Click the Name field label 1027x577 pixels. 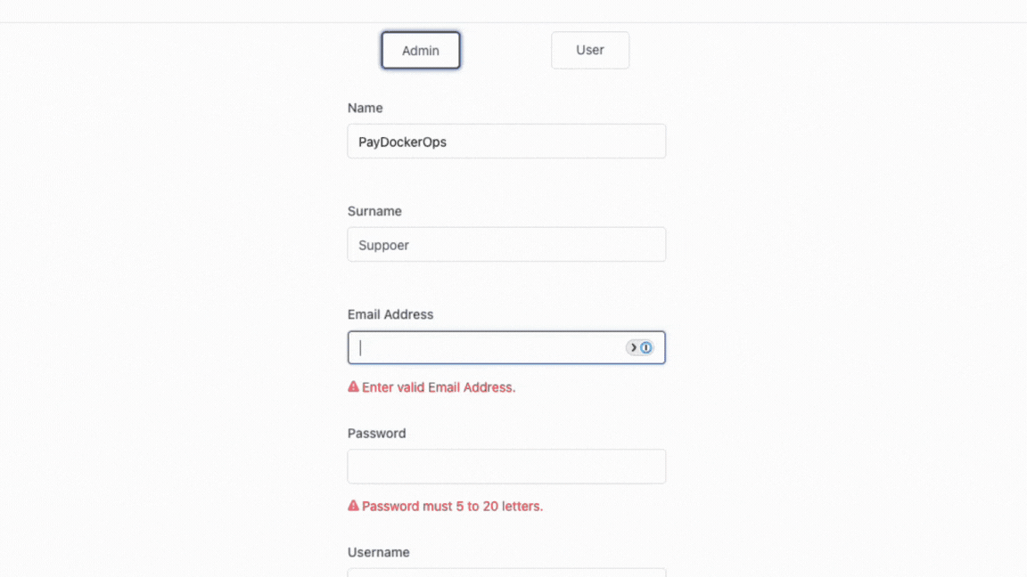[x=366, y=108]
